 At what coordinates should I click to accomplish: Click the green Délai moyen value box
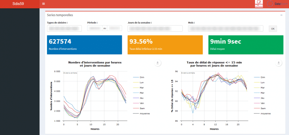coord(246,45)
